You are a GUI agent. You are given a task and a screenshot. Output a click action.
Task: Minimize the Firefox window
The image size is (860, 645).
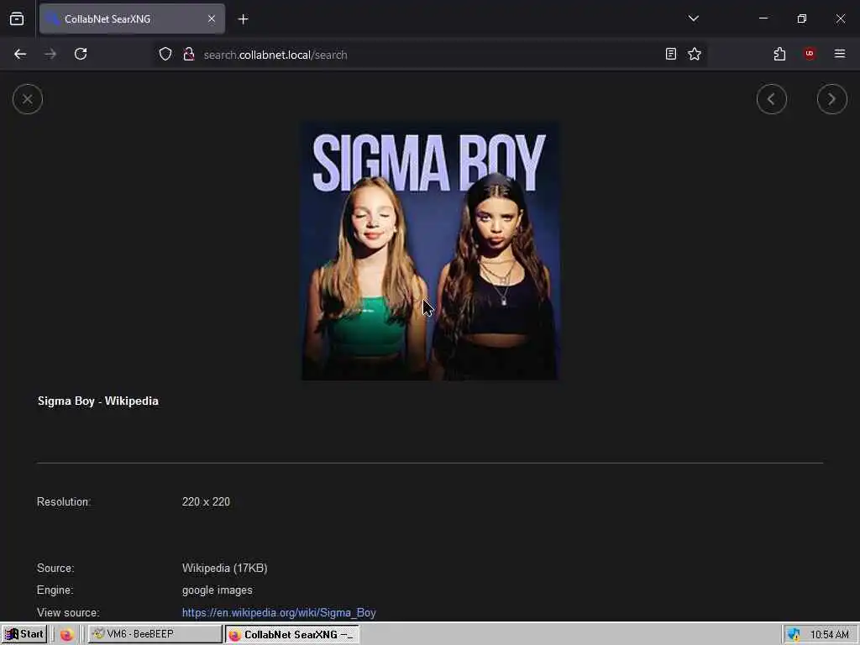click(x=763, y=18)
